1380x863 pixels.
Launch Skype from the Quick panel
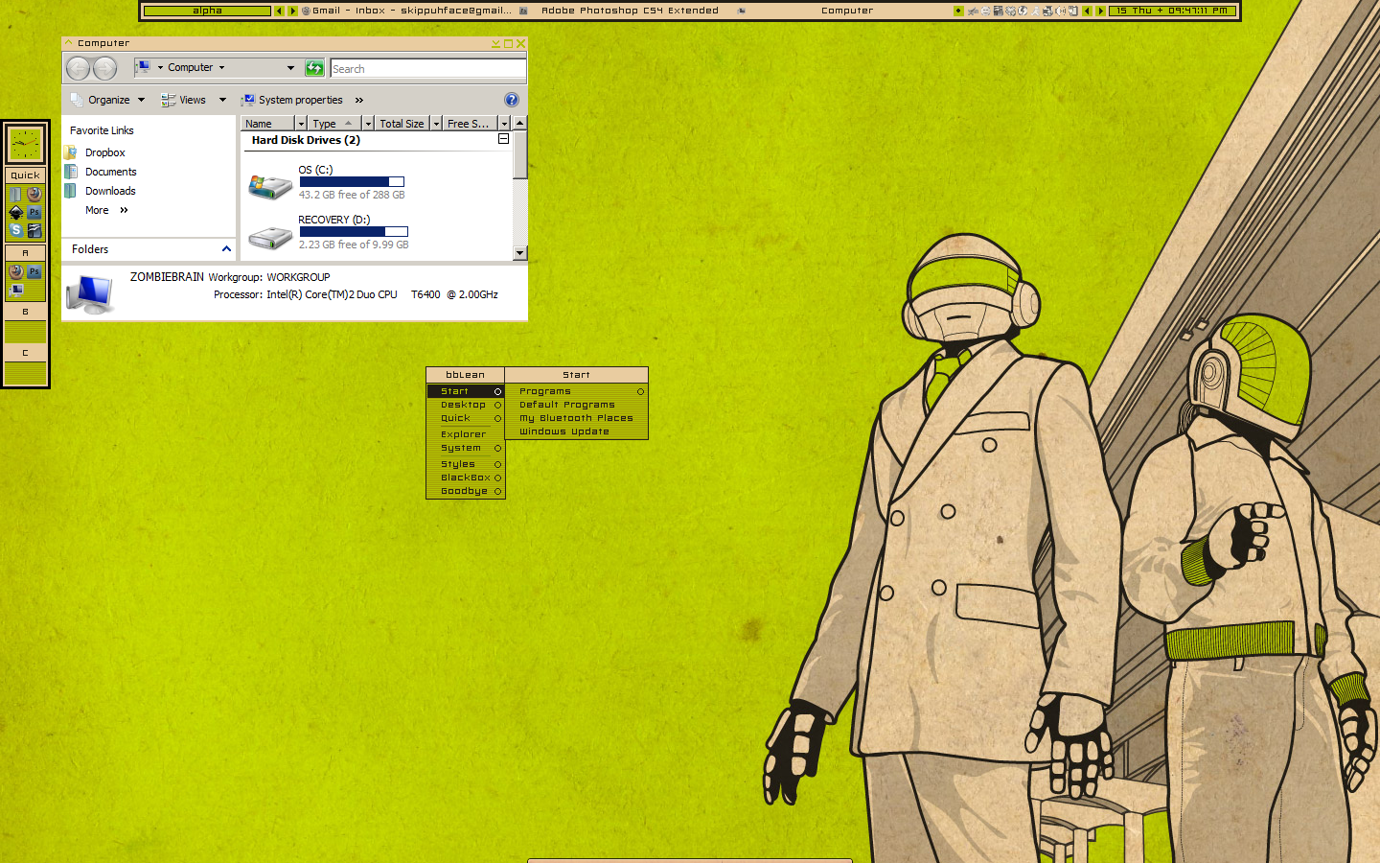coord(15,230)
